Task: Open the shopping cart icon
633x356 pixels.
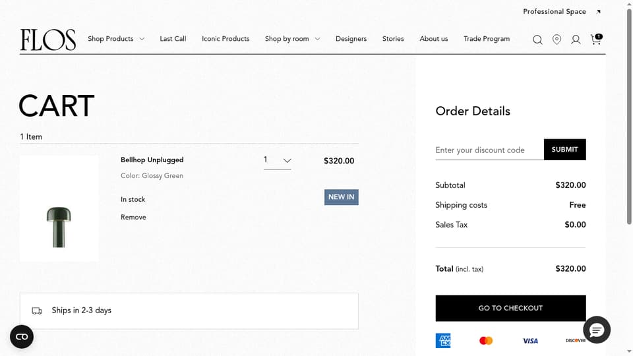Action: (x=596, y=39)
